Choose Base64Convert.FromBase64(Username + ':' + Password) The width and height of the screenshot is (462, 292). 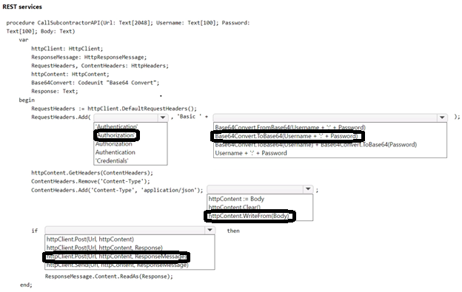pos(290,127)
